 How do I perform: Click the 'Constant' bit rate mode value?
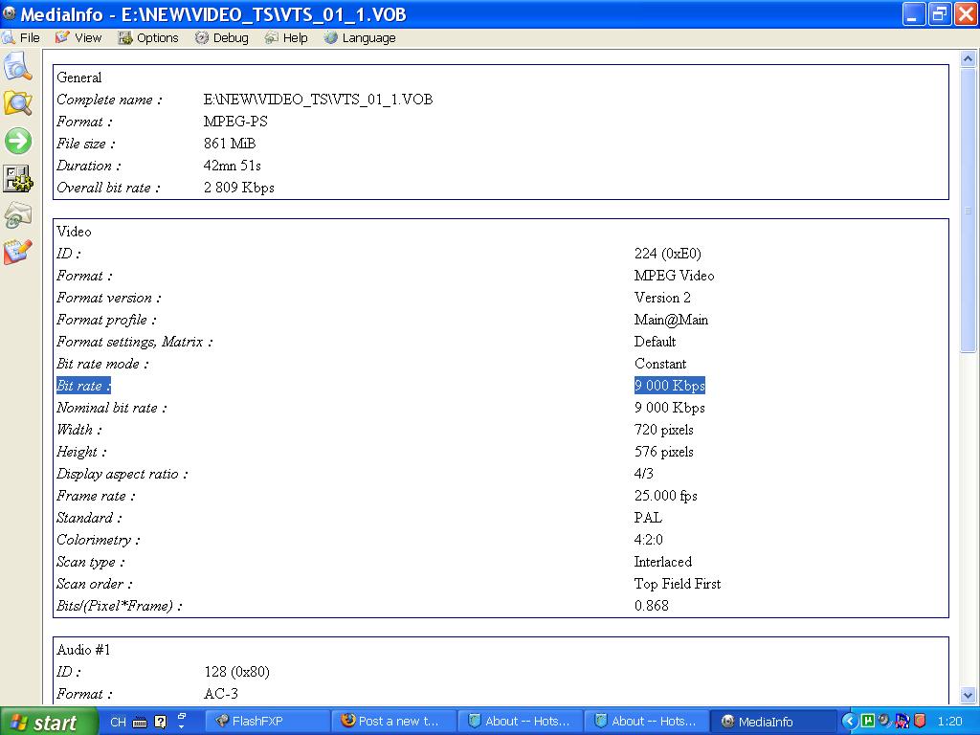[x=660, y=364]
